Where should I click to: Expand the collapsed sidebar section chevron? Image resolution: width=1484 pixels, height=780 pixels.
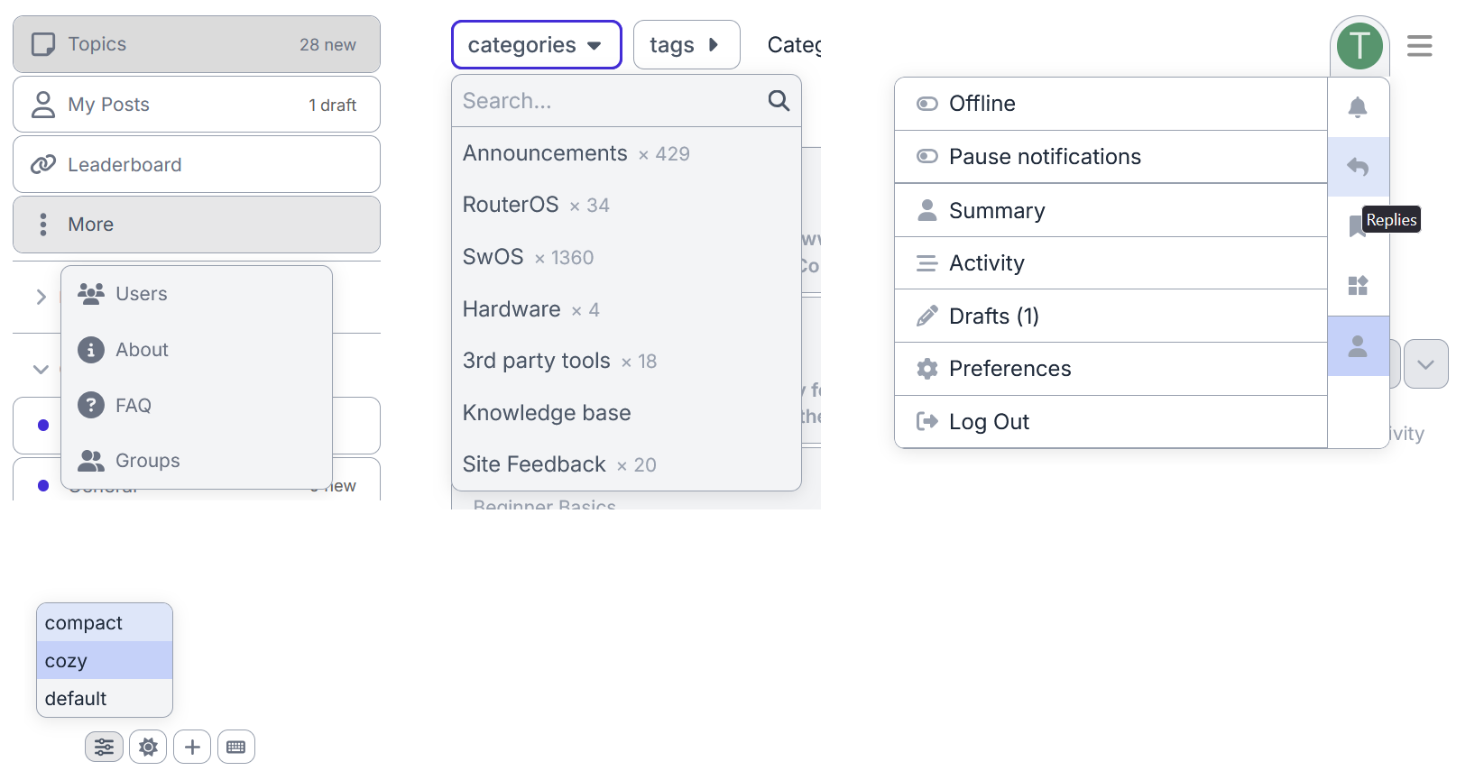pyautogui.click(x=41, y=297)
